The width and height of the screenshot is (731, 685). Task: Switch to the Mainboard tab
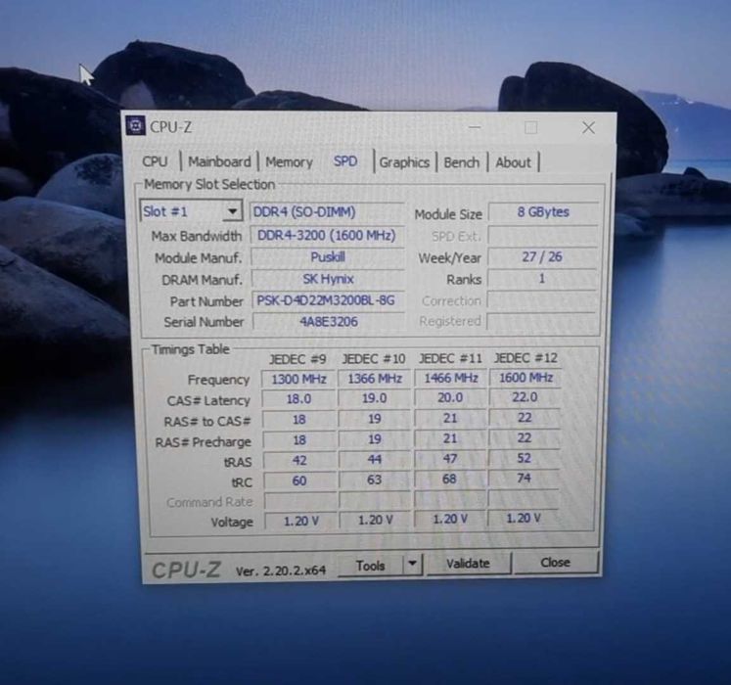coord(219,162)
